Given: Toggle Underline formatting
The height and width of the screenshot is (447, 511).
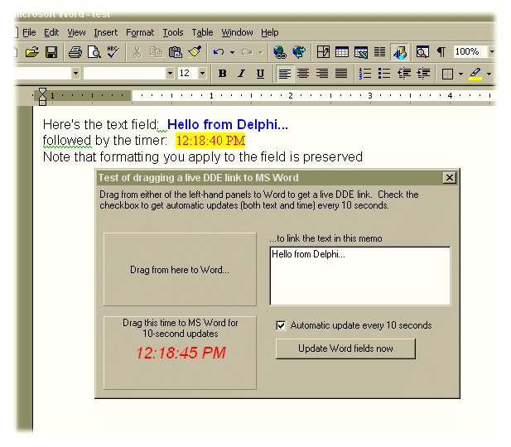Looking at the screenshot, I should tap(260, 74).
